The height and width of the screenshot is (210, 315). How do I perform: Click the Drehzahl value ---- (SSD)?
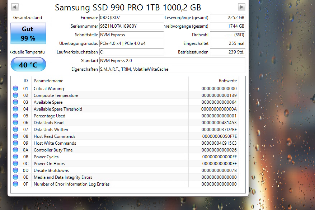(x=227, y=35)
